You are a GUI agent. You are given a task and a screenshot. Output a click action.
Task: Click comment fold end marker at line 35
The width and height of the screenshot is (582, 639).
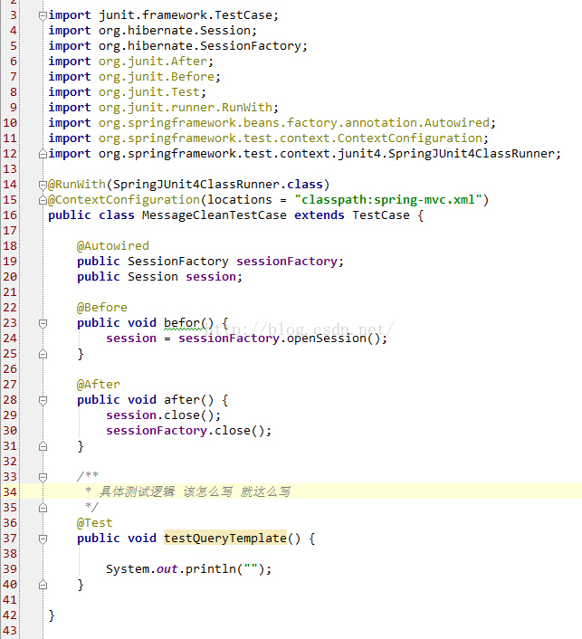[43, 508]
